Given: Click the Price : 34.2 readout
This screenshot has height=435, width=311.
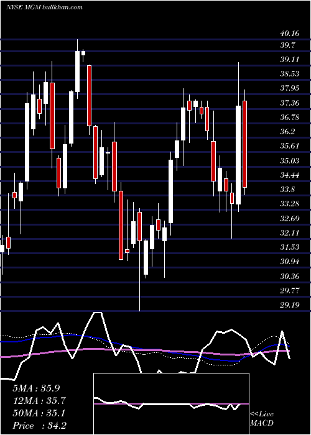Looking at the screenshot, I should [39, 426].
